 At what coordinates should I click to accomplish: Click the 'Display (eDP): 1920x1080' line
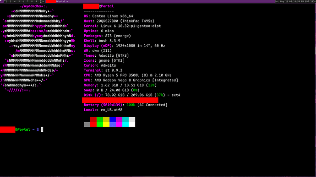(x=125, y=46)
